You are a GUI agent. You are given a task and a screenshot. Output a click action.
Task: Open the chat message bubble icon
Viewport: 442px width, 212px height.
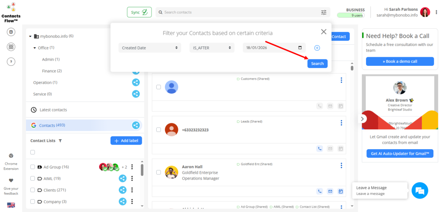coord(420,190)
